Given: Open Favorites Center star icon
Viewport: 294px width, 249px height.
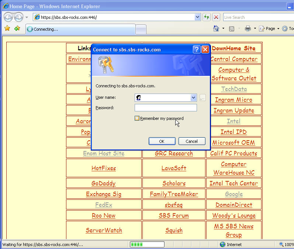Looking at the screenshot, I should pyautogui.click(x=7, y=28).
